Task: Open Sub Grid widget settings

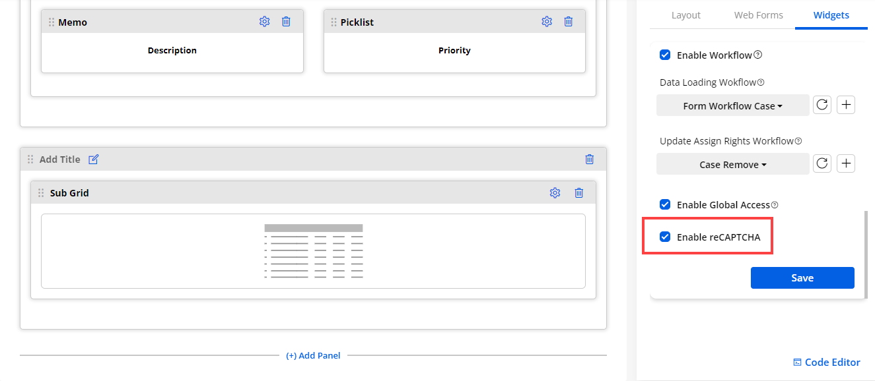Action: click(x=555, y=193)
